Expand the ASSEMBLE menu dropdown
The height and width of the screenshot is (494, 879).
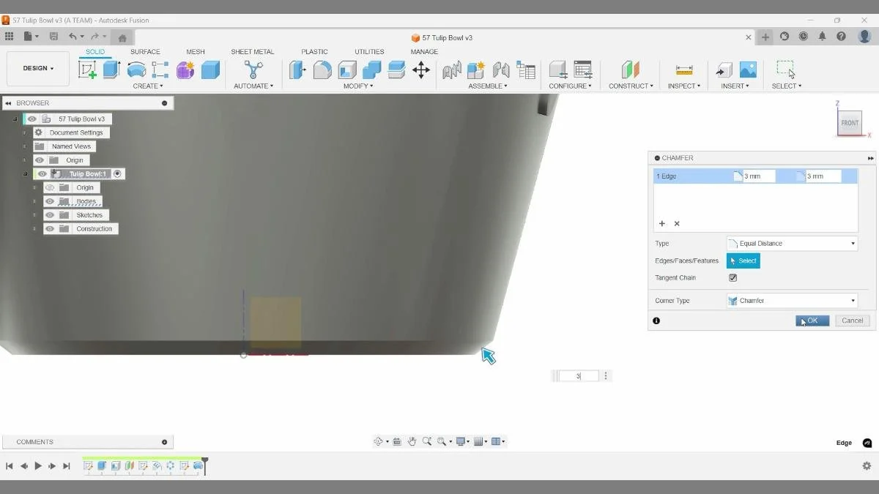coord(488,86)
